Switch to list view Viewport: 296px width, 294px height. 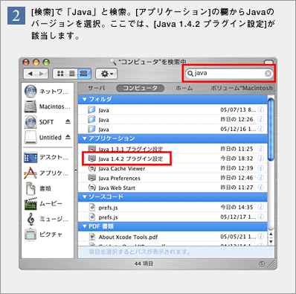point(72,74)
